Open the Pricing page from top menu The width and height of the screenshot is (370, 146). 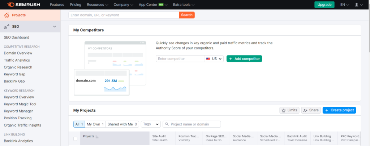coord(75,5)
